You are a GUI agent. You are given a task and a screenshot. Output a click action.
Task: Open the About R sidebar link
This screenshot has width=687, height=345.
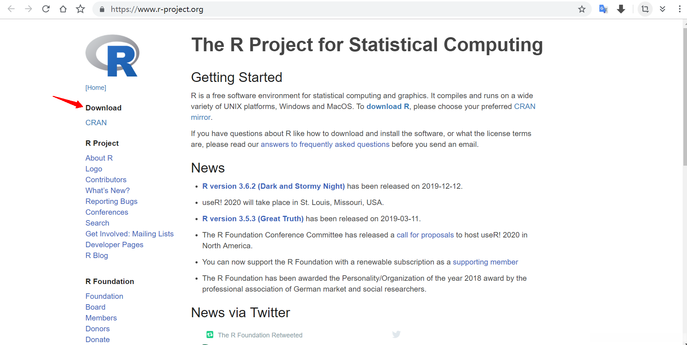(99, 158)
